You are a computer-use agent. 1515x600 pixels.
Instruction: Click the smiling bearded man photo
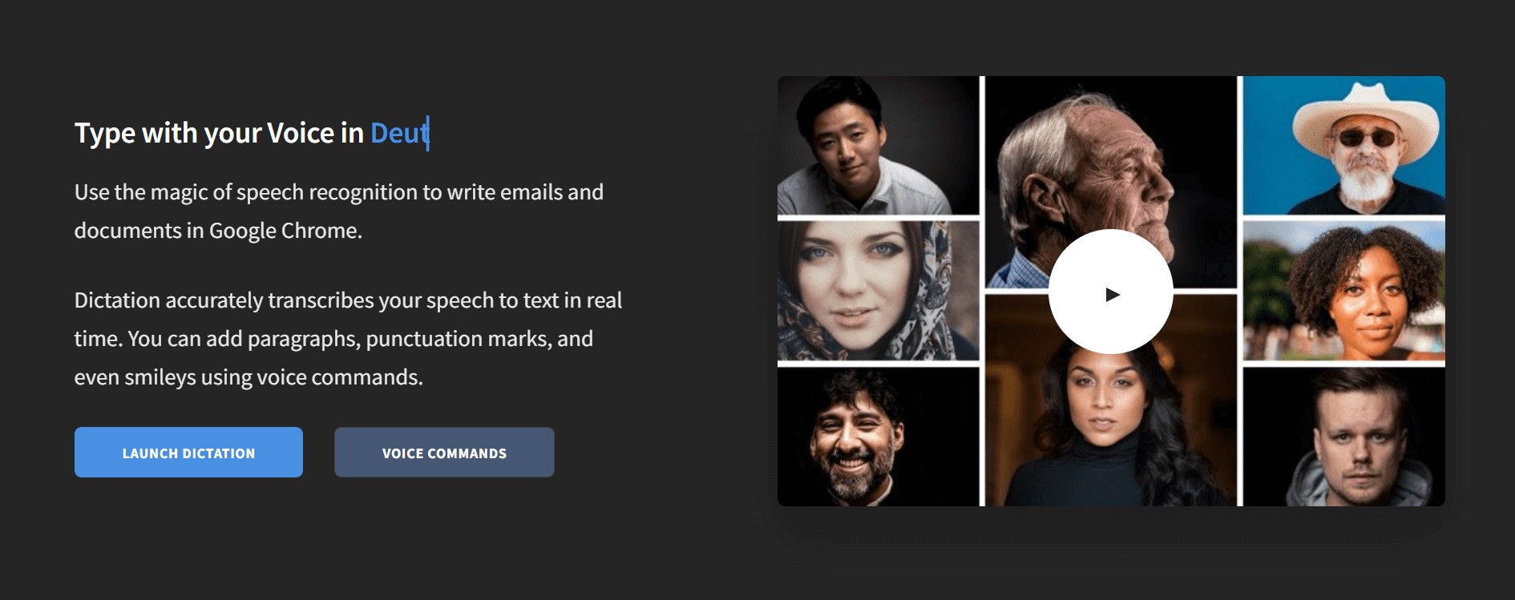pyautogui.click(x=879, y=437)
